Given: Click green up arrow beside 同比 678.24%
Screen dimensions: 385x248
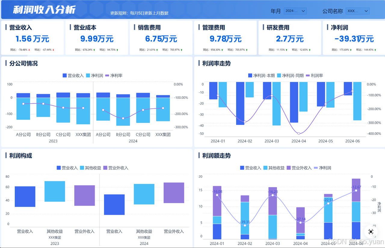Looking at the screenshot, I should click(x=94, y=50).
